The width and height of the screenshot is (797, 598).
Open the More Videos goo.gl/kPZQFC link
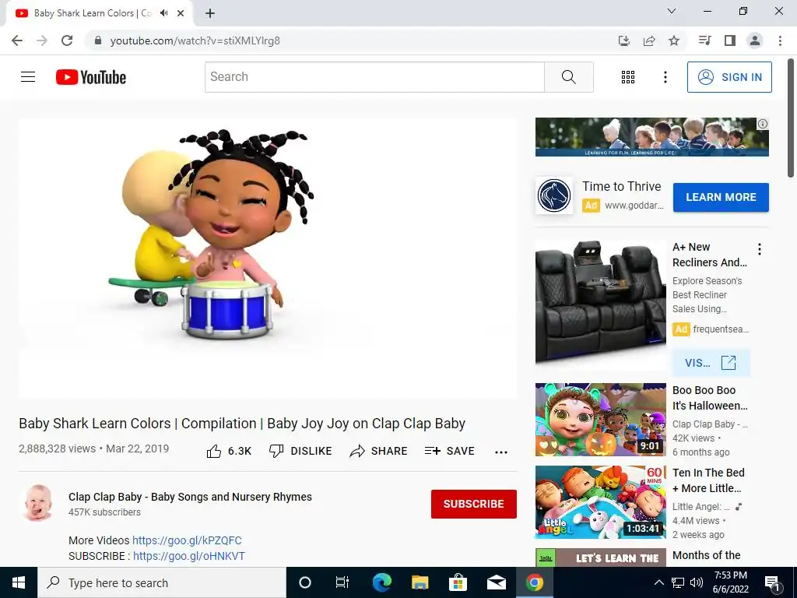187,540
